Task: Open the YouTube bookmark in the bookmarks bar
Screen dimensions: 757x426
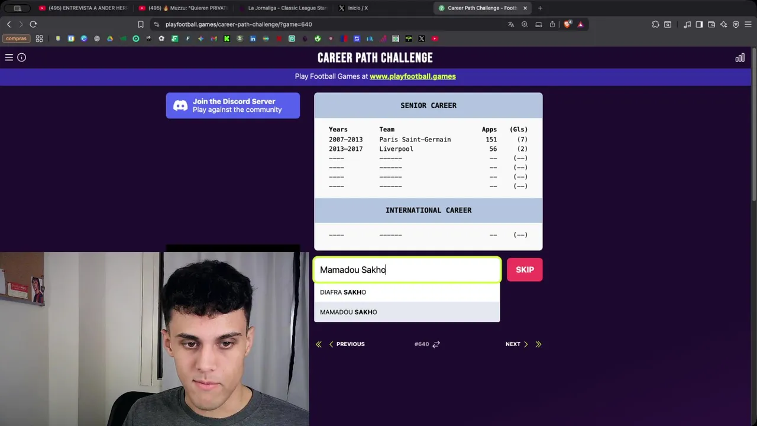Action: click(435, 38)
